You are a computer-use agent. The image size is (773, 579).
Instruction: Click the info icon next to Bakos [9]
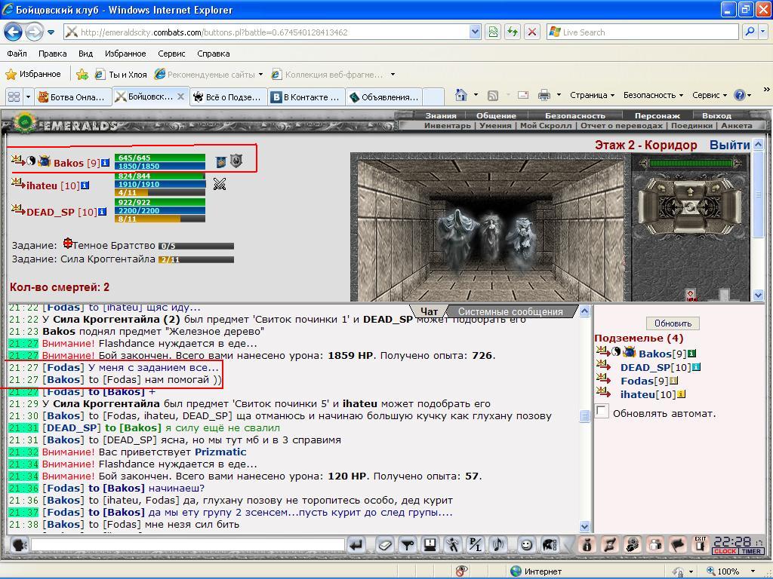pos(105,163)
